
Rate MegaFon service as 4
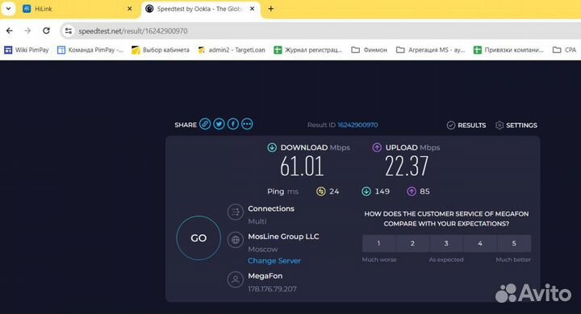point(480,243)
